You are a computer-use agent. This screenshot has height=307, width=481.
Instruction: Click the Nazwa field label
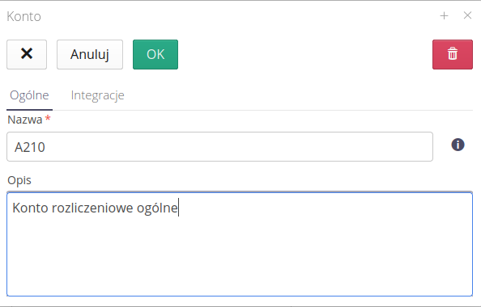[x=25, y=120]
